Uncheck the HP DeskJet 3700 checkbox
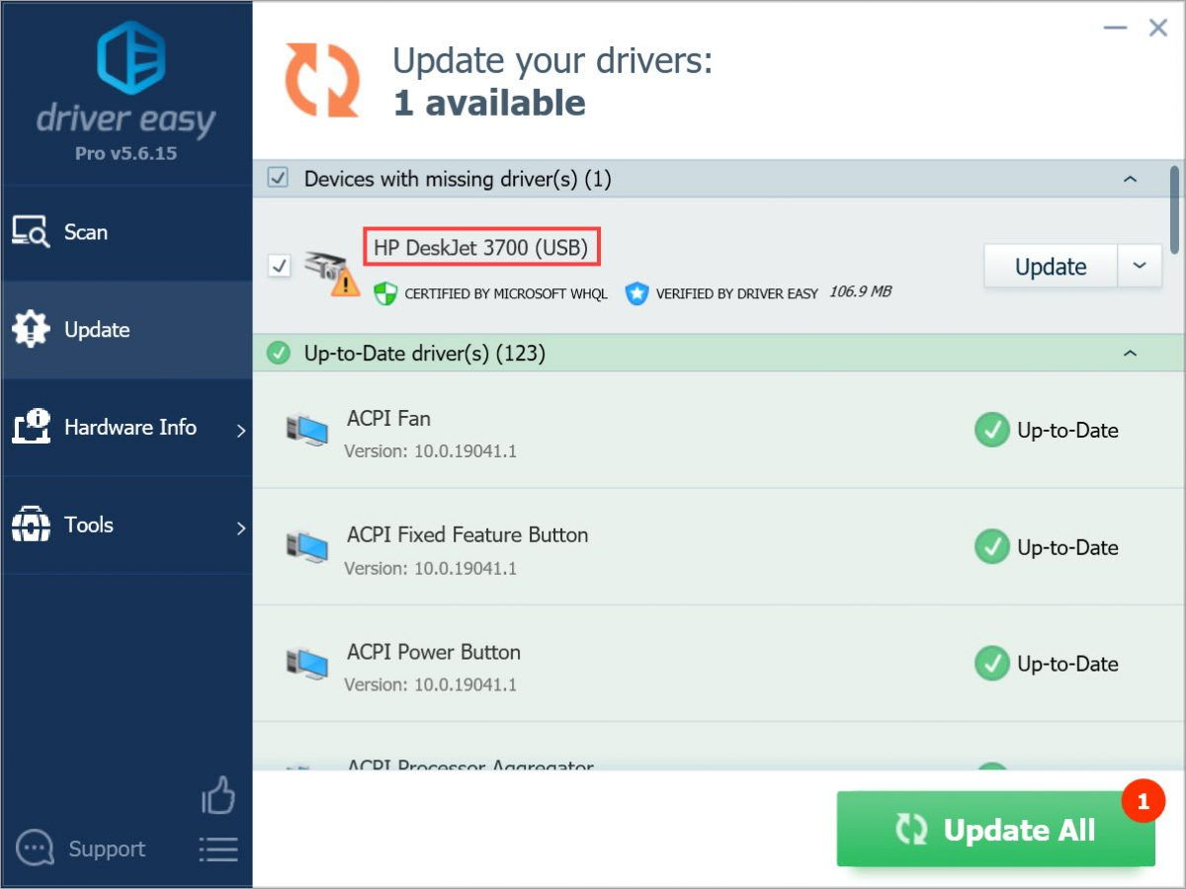This screenshot has width=1186, height=889. pyautogui.click(x=280, y=266)
